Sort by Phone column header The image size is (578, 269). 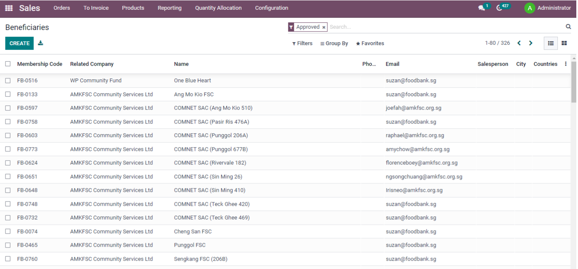pos(369,64)
